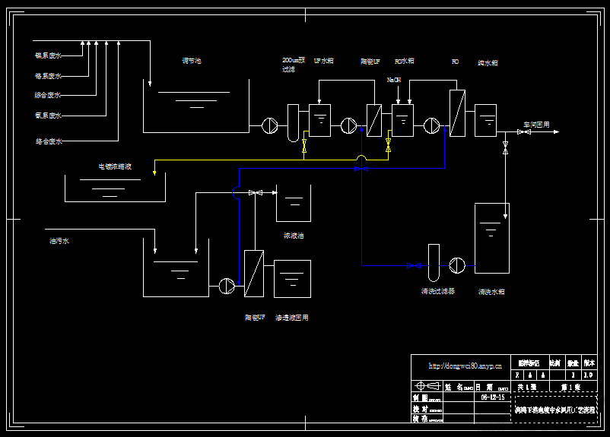The height and width of the screenshot is (437, 610).
Task: Click the pump feeding the RO membrane
Action: click(x=431, y=125)
